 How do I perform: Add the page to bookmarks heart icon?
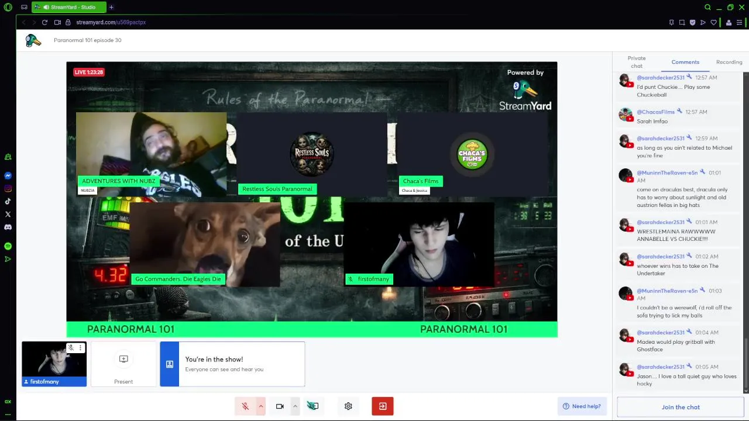coord(713,22)
